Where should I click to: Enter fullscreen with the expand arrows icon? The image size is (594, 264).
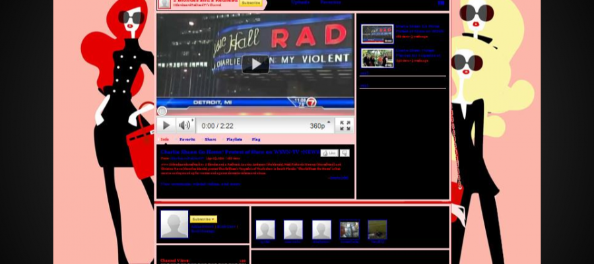click(x=345, y=126)
